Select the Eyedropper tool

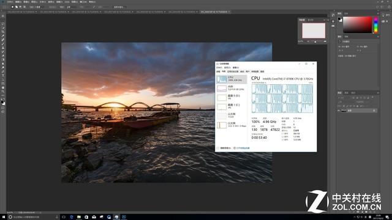pos(3,35)
